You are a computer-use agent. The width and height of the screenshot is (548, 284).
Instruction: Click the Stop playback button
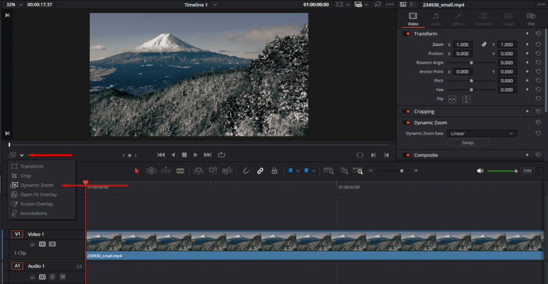[184, 154]
